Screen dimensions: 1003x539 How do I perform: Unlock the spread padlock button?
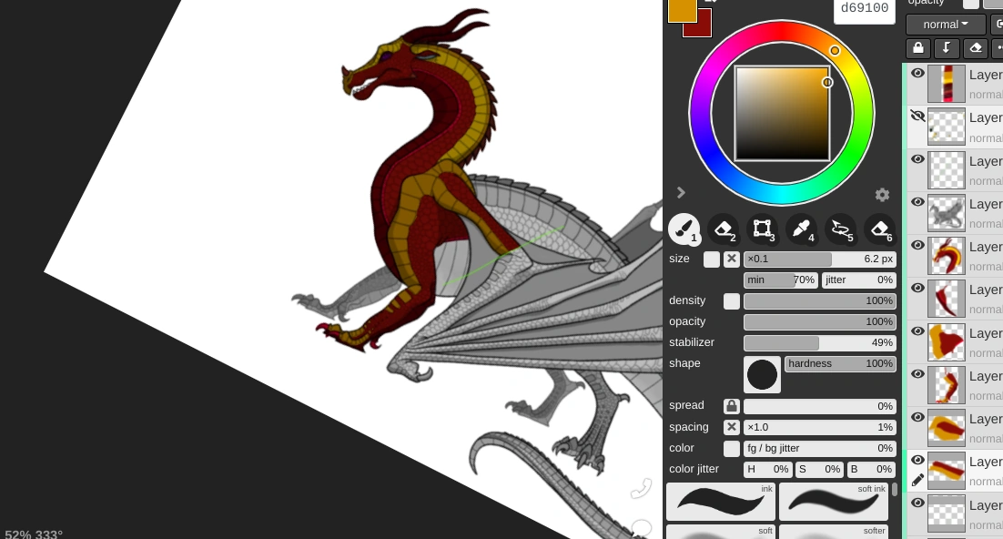click(732, 405)
